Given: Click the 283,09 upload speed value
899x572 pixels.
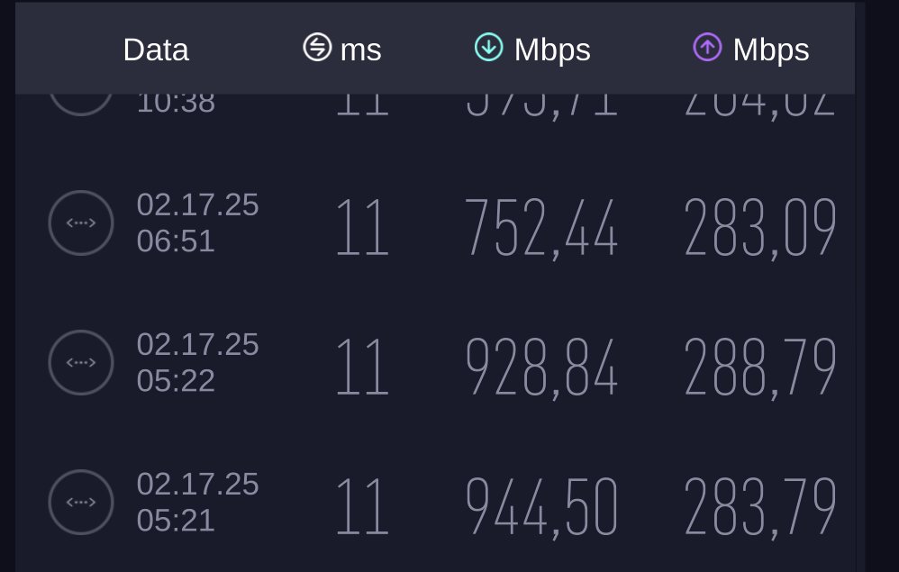Looking at the screenshot, I should pyautogui.click(x=760, y=228).
